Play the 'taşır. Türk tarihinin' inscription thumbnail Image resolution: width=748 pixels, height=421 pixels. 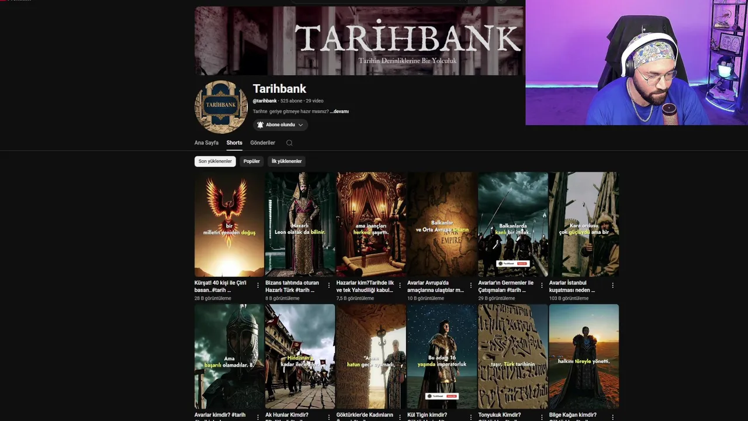pos(513,356)
